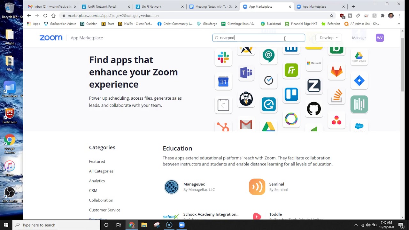
Task: Open Zoom from the taskbar
Action: click(x=182, y=225)
